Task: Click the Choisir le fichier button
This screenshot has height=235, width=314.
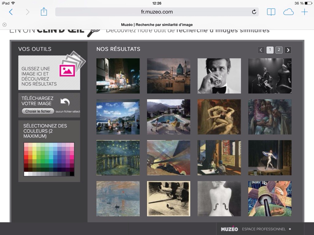Action: click(38, 111)
